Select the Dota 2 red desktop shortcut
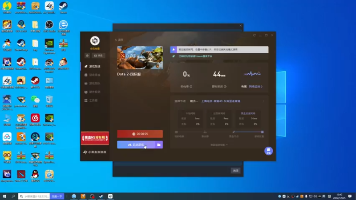The image size is (356, 200). 21,176
